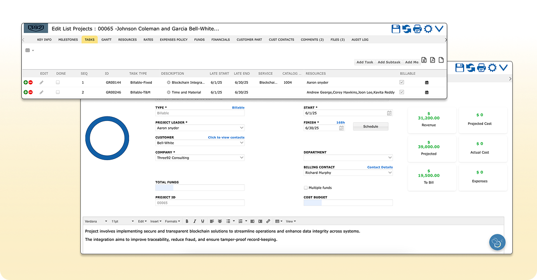Click down chevron in rear project details window

coord(503,67)
